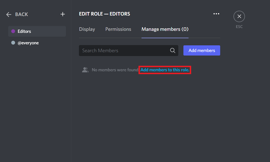
Task: Open the Display tab
Action: [87, 29]
